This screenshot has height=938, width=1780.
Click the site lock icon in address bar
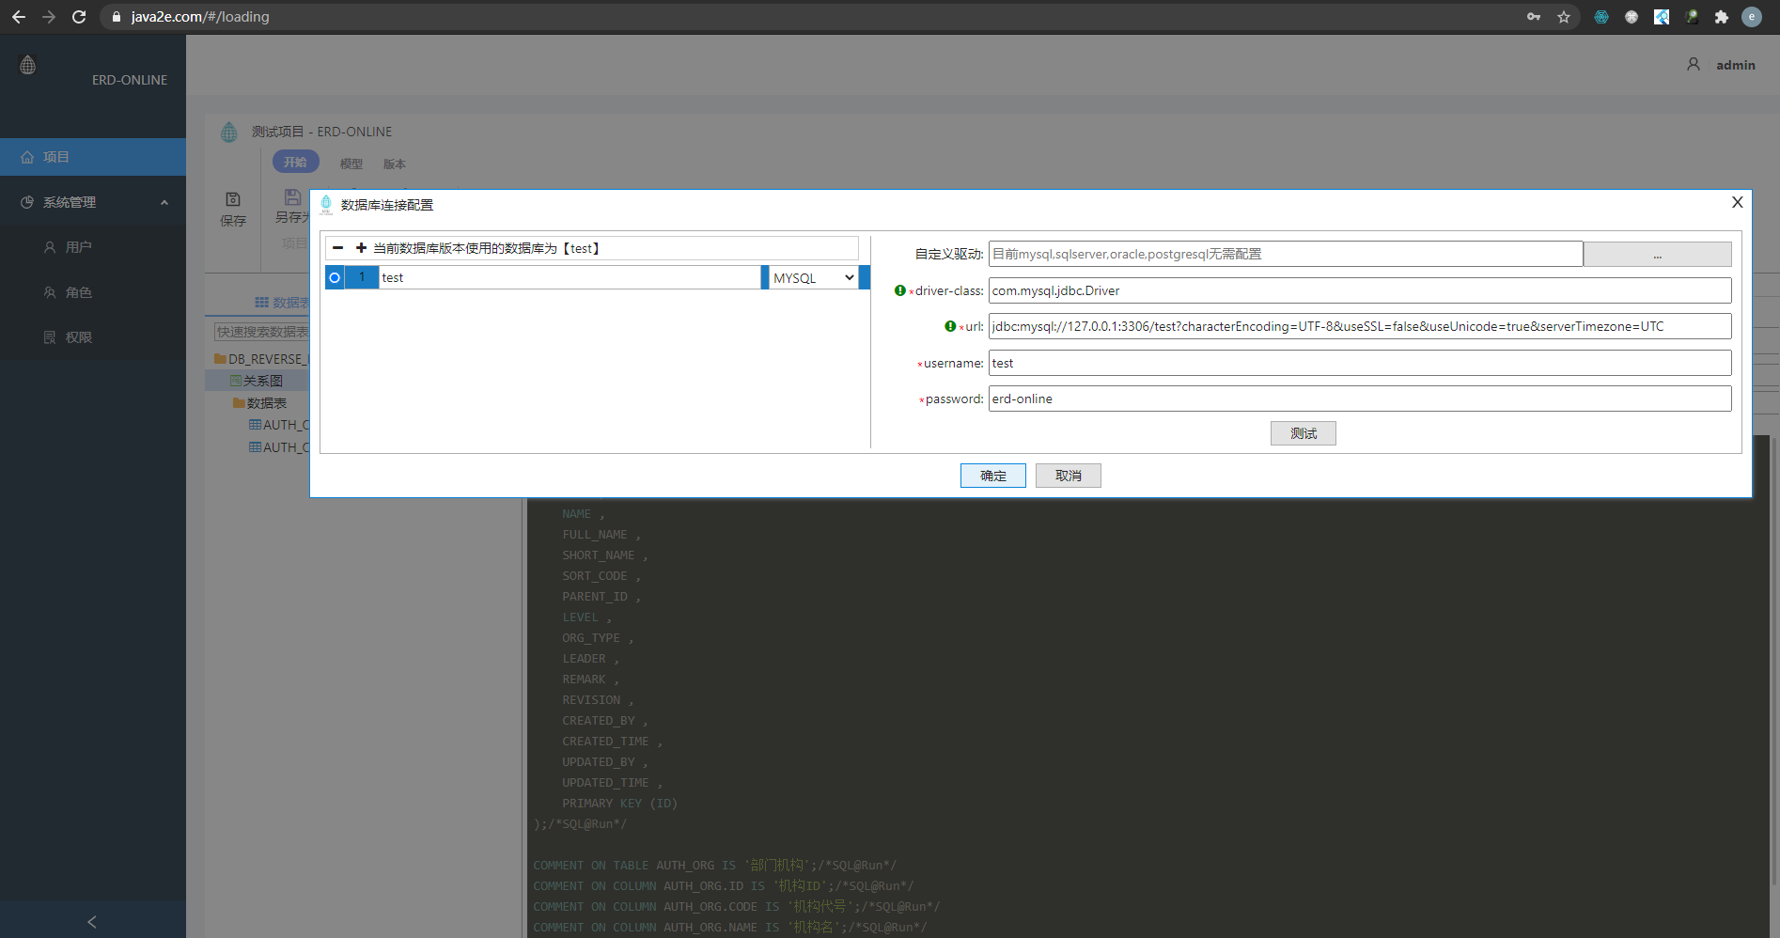[117, 17]
